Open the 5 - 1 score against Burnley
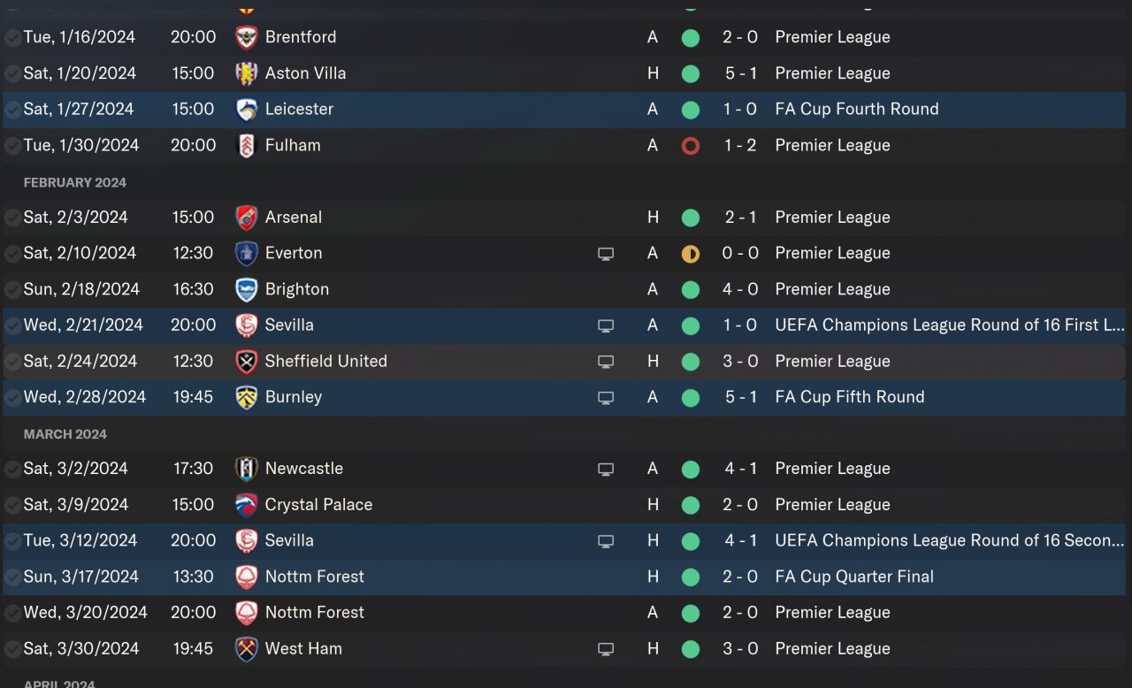This screenshot has width=1132, height=688. (x=740, y=398)
